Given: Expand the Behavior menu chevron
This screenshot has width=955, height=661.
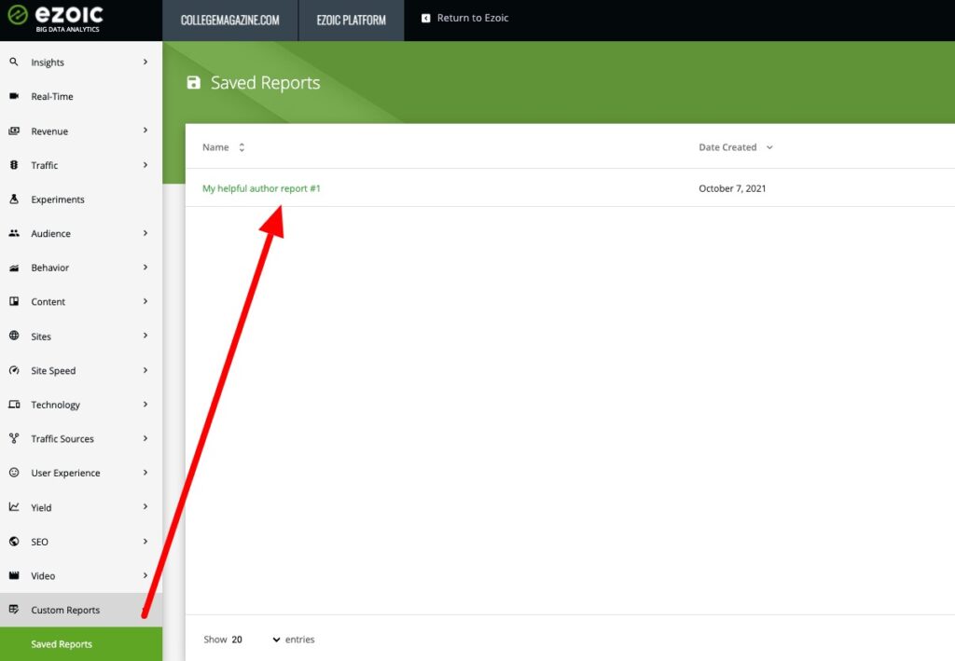Looking at the screenshot, I should 145,268.
